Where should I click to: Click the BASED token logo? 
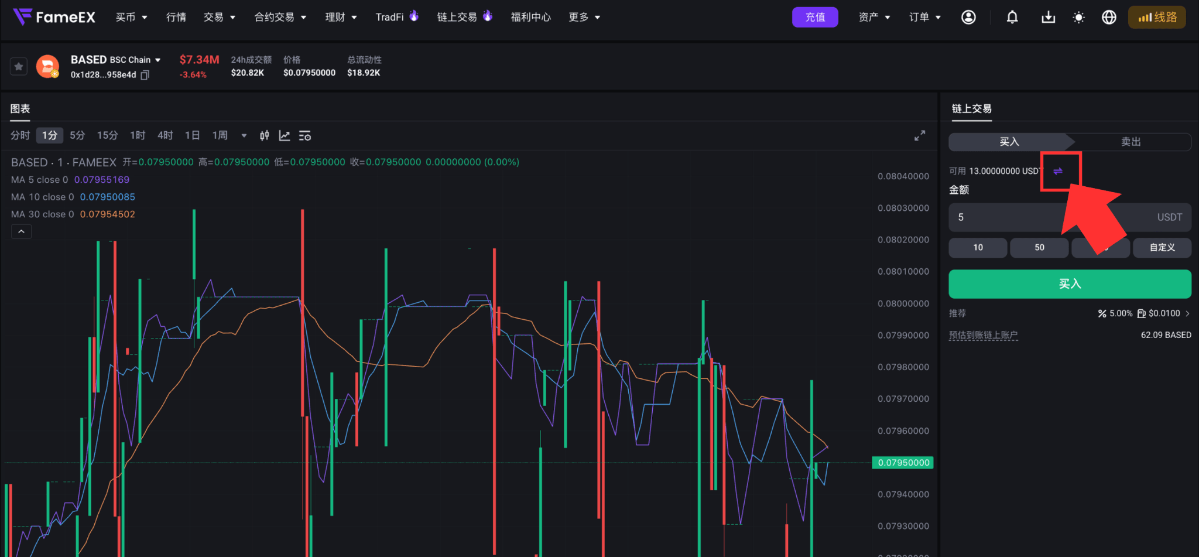(x=47, y=66)
